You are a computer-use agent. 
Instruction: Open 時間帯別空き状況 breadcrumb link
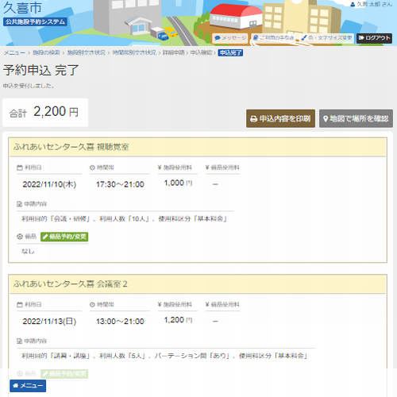point(134,53)
